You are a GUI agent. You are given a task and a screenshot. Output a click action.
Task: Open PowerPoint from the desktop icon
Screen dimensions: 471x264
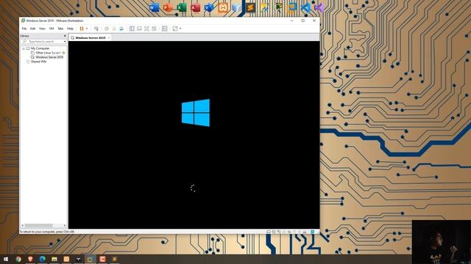coord(168,7)
